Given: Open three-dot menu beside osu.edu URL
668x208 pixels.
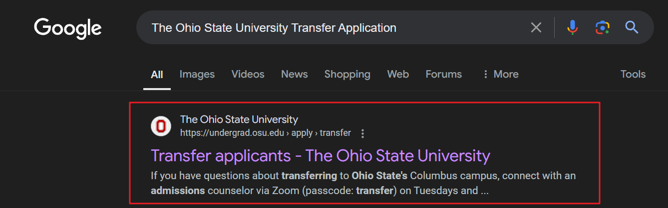Looking at the screenshot, I should pyautogui.click(x=363, y=133).
